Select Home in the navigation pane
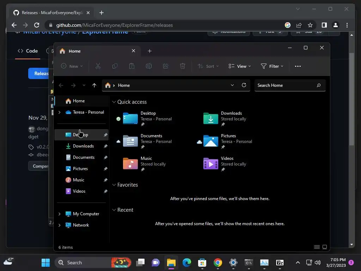The image size is (361, 271). (x=81, y=101)
